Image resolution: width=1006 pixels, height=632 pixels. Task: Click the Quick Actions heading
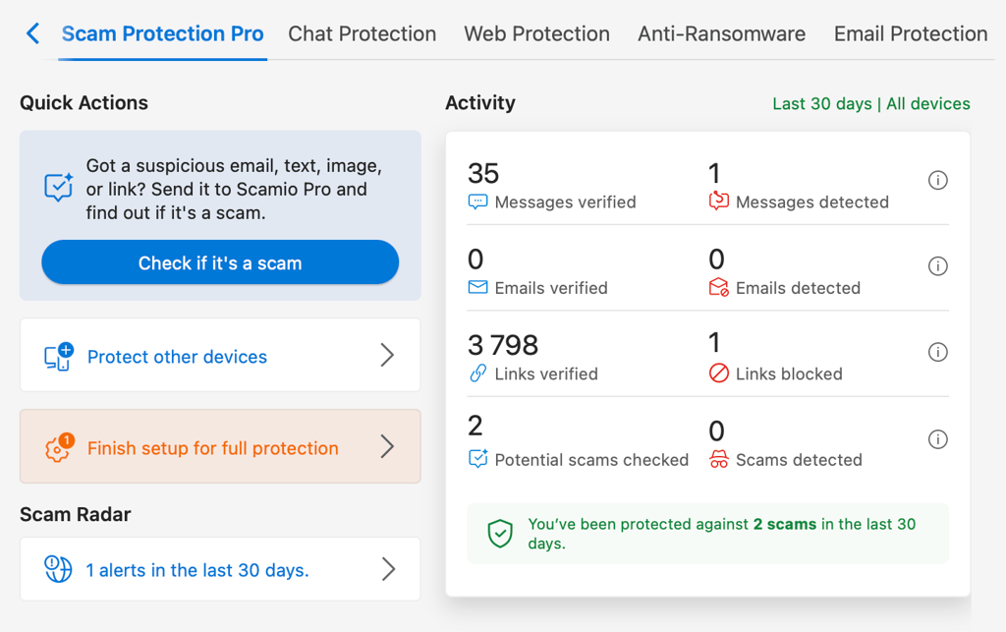[x=84, y=102]
